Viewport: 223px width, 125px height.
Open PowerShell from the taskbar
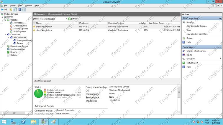point(23,122)
